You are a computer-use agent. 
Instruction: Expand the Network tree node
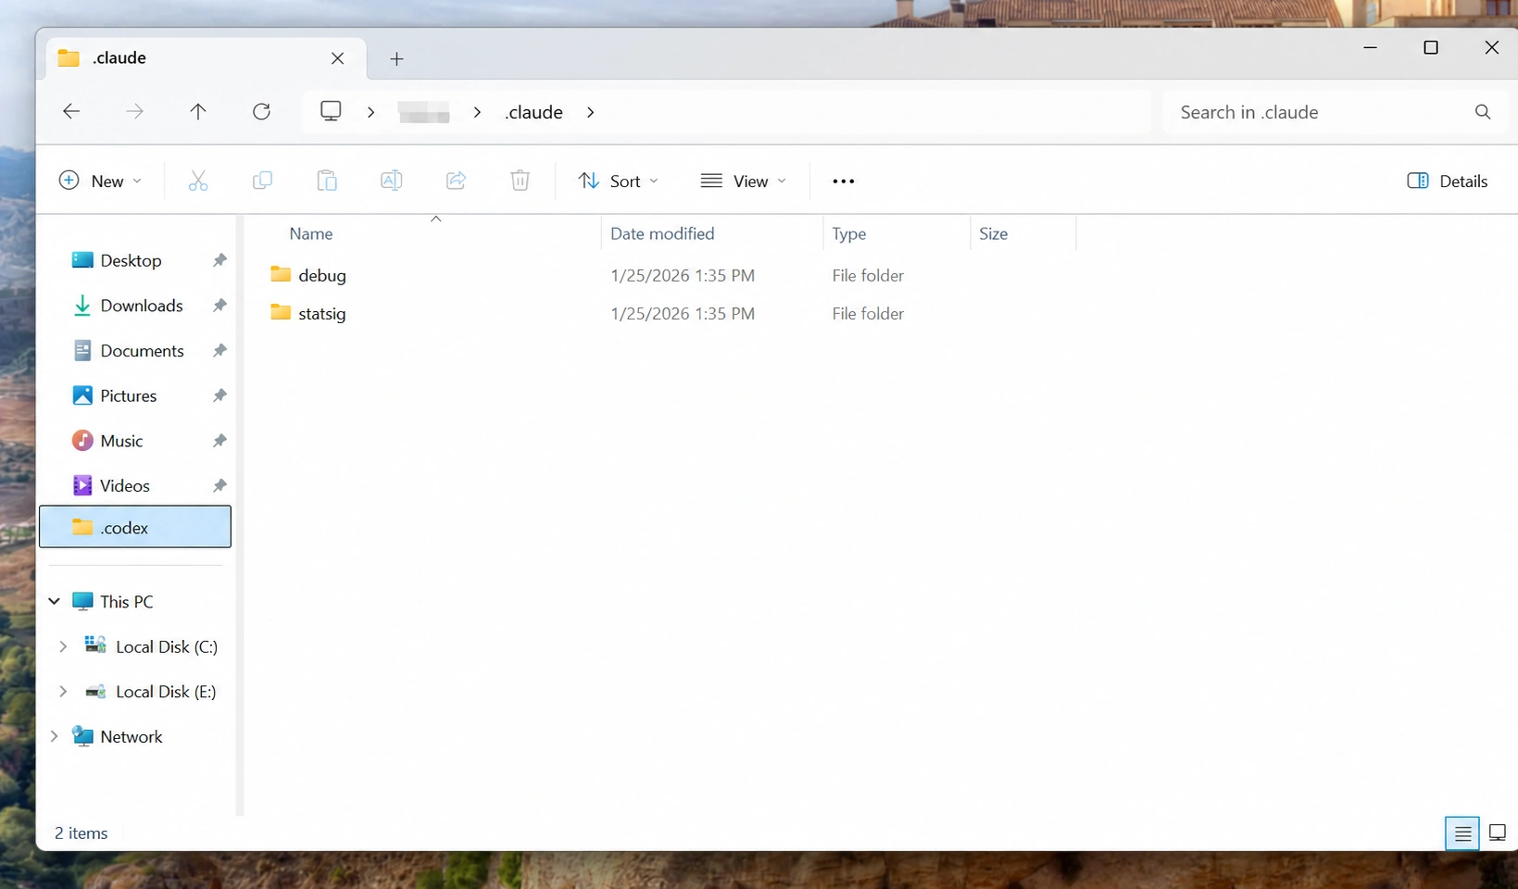(55, 736)
